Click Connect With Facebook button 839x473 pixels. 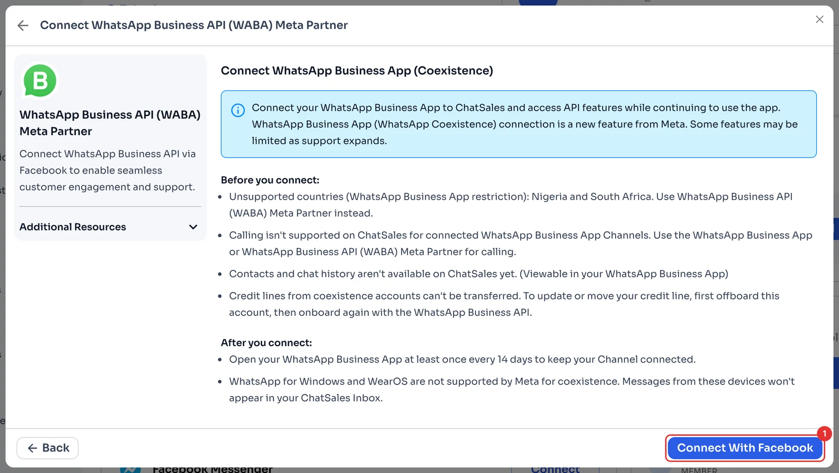coord(745,448)
